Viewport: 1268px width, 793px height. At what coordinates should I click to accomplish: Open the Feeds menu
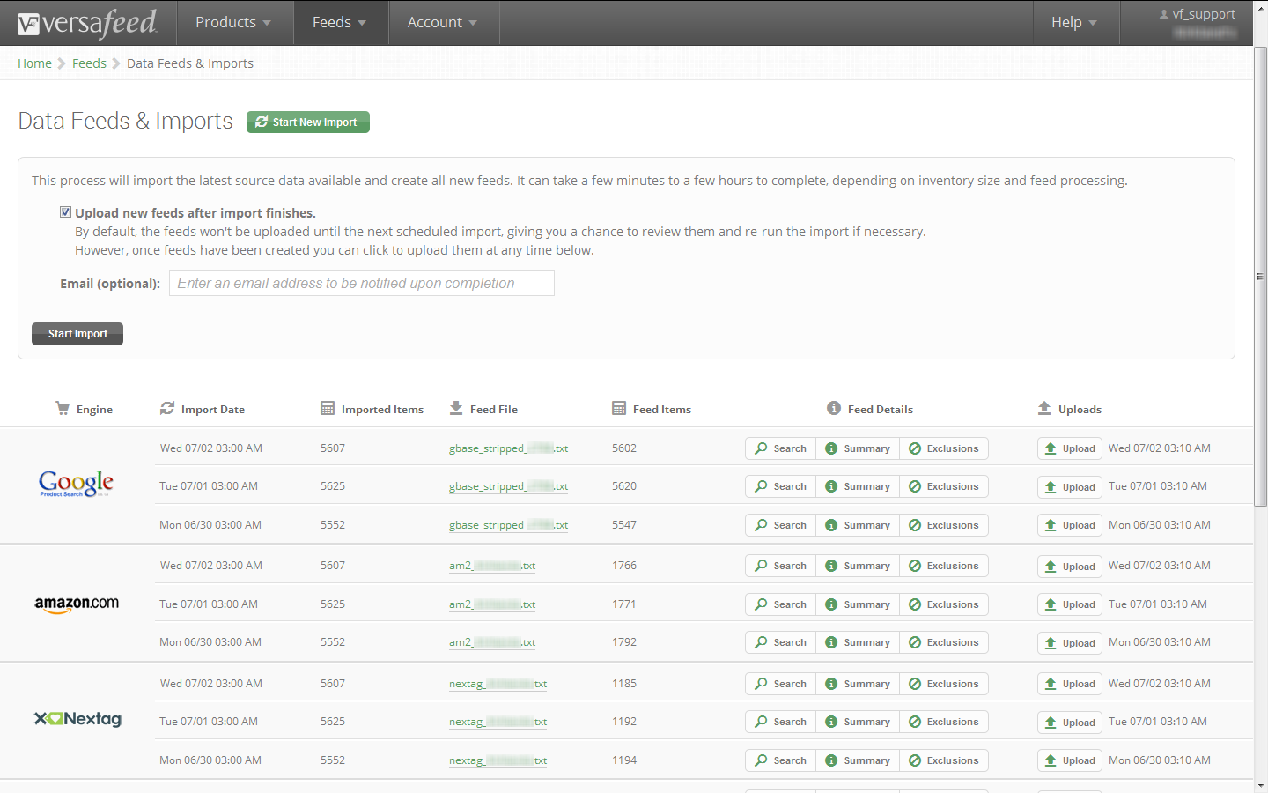(341, 23)
